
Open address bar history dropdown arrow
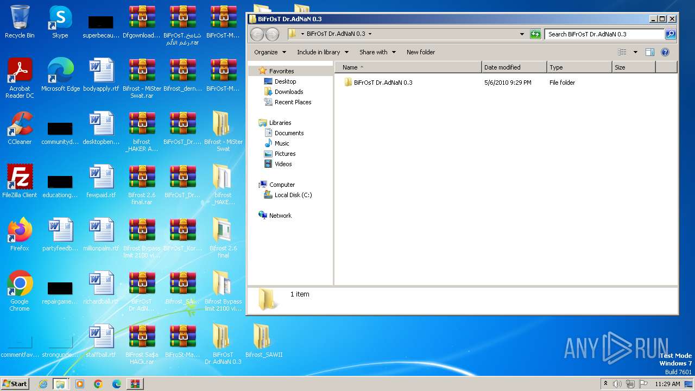point(522,34)
